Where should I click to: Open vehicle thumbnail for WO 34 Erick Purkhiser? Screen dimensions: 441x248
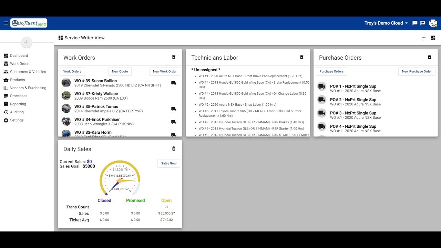click(66, 121)
